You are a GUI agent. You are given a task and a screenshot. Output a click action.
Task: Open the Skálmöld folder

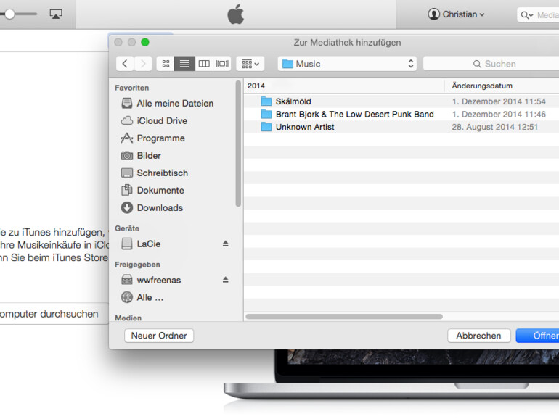(293, 101)
